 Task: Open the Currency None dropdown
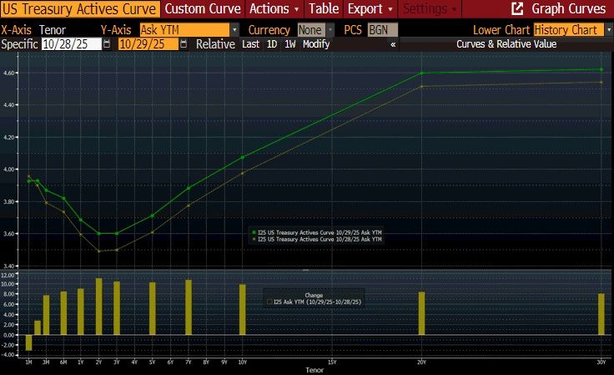tap(330, 30)
